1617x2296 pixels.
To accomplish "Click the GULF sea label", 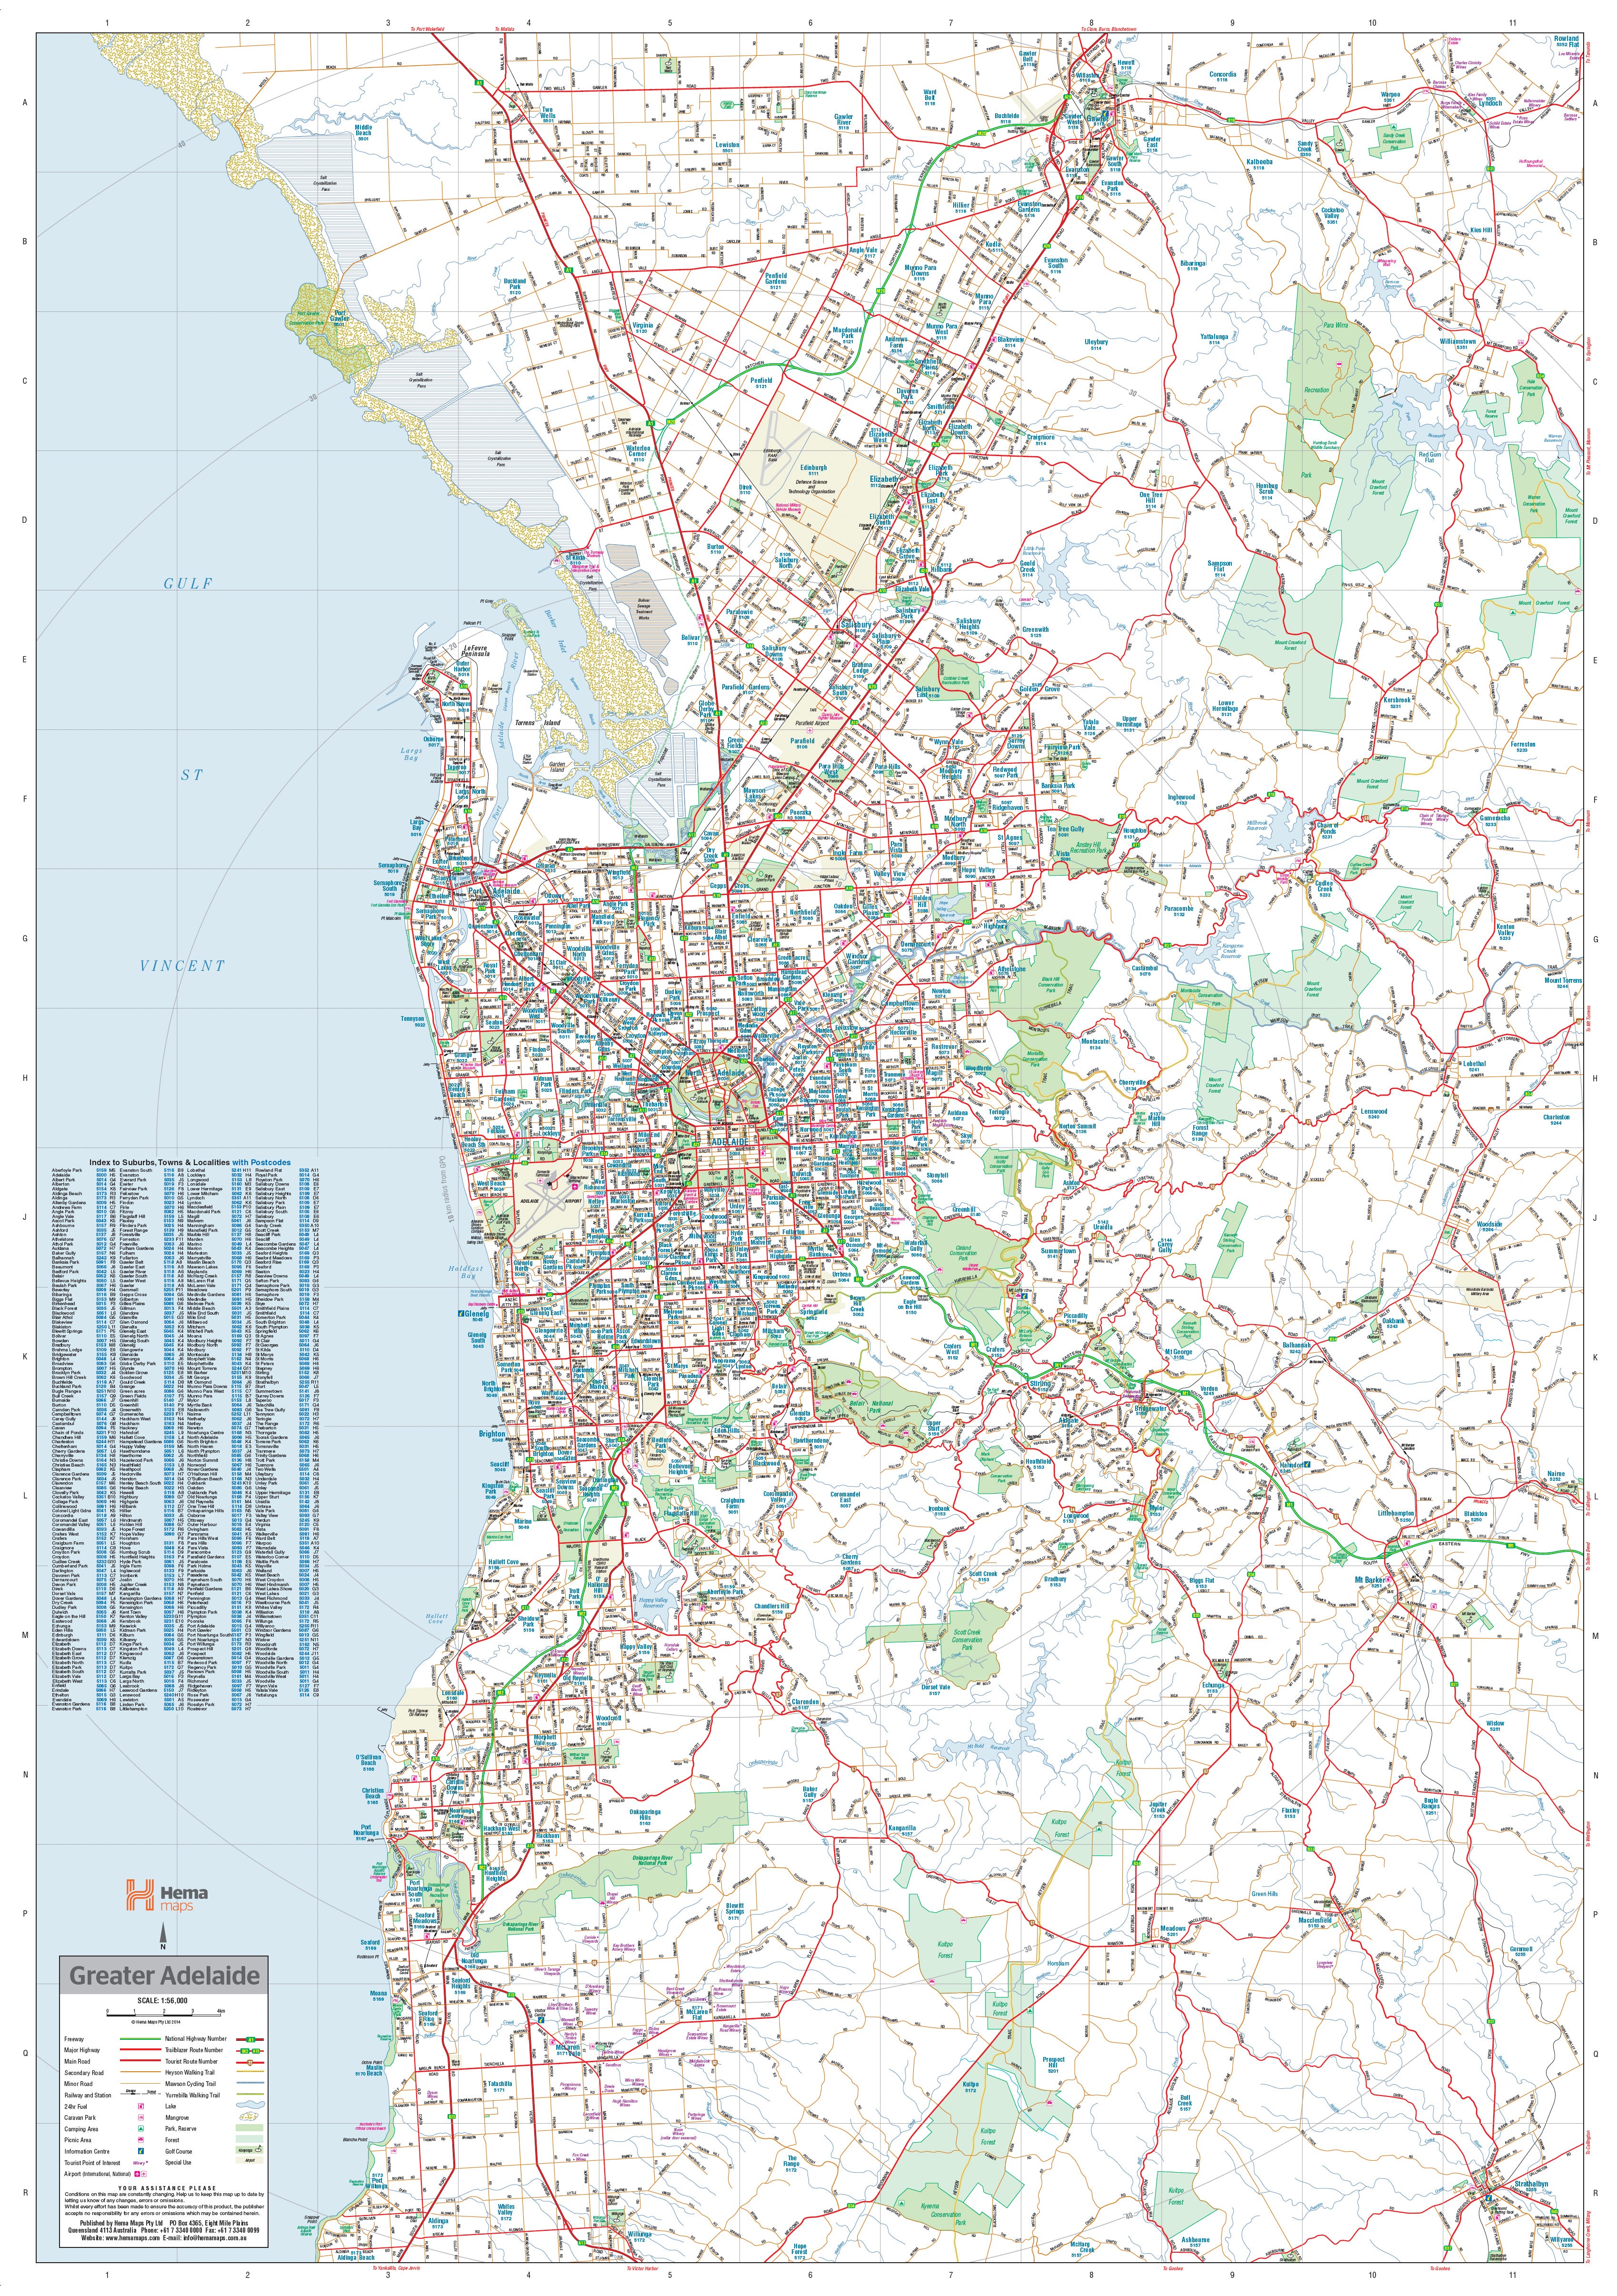I will pyautogui.click(x=188, y=583).
